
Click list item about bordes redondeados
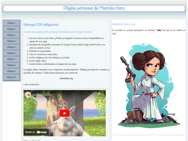pyautogui.click(x=53, y=64)
